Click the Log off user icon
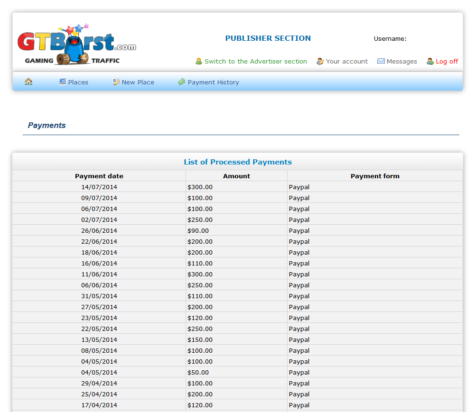The height and width of the screenshot is (412, 475). (x=430, y=62)
